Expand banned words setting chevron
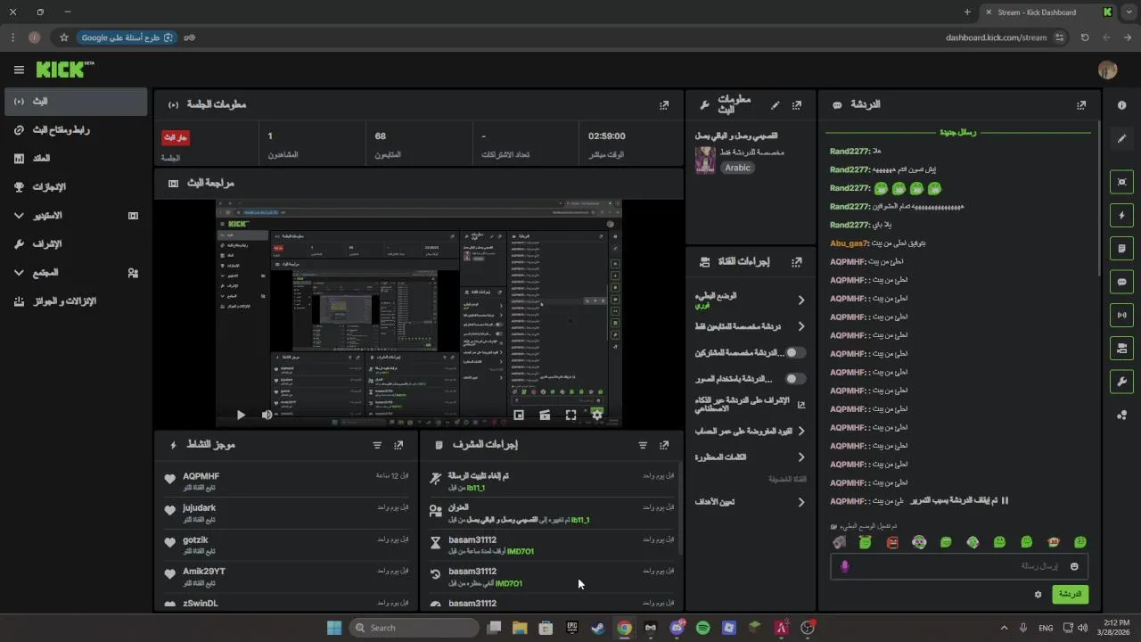Image resolution: width=1141 pixels, height=642 pixels. pyautogui.click(x=800, y=457)
